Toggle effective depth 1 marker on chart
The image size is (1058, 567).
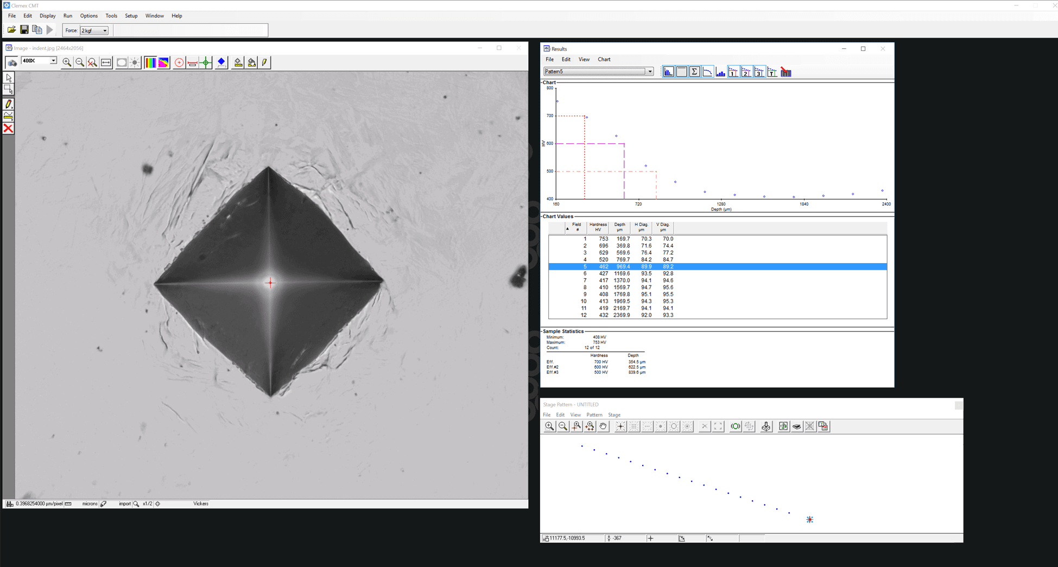[733, 72]
